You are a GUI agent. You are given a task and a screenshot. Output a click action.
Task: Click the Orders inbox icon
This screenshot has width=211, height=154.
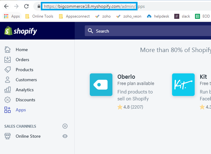pyautogui.click(x=8, y=60)
